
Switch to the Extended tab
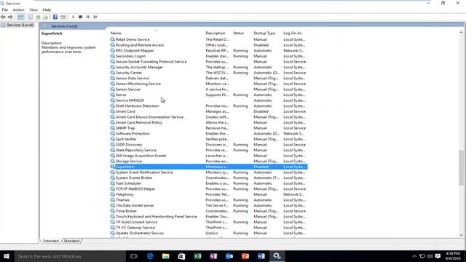(x=51, y=241)
